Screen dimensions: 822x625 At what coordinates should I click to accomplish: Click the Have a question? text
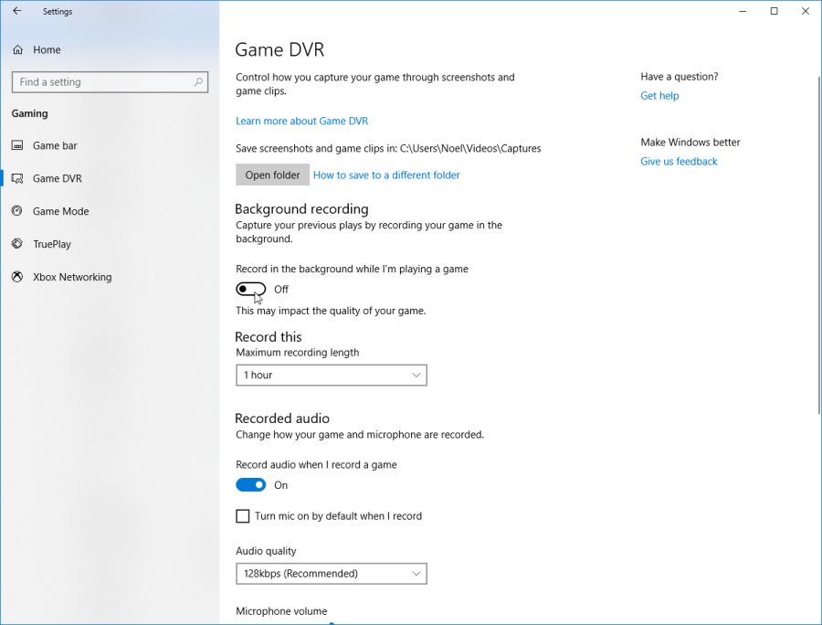coord(680,77)
